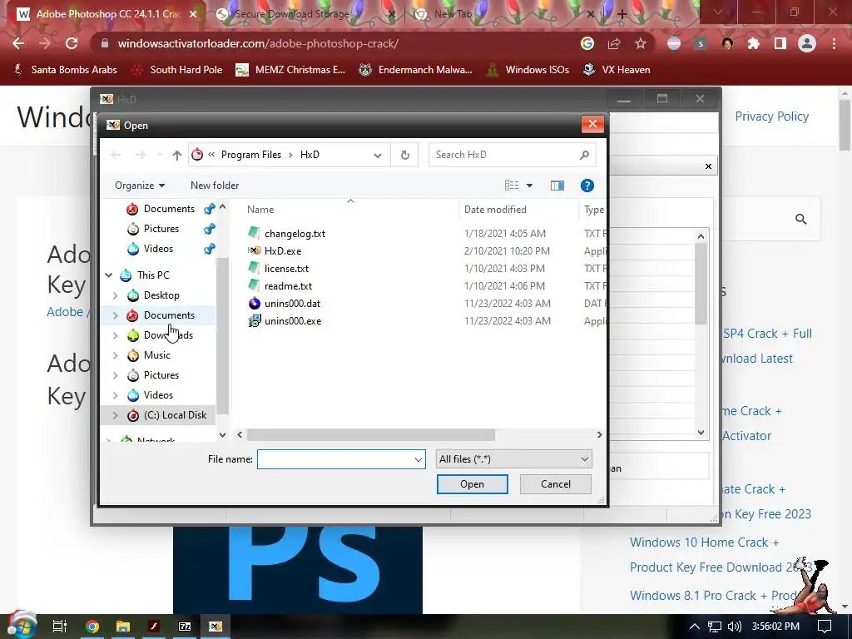Screen dimensions: 852x639
Task: Open 7-Zip from the taskbar
Action: point(185,627)
